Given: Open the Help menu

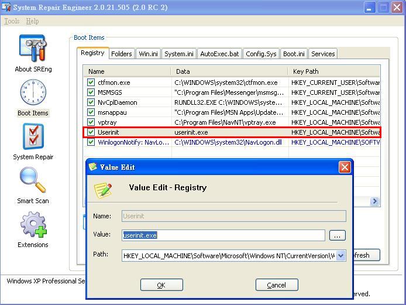Looking at the screenshot, I should [32, 21].
